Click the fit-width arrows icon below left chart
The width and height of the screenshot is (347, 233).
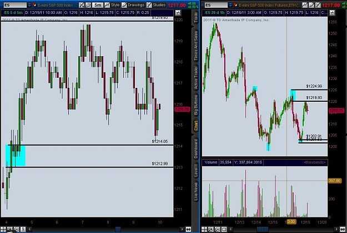tap(188, 229)
